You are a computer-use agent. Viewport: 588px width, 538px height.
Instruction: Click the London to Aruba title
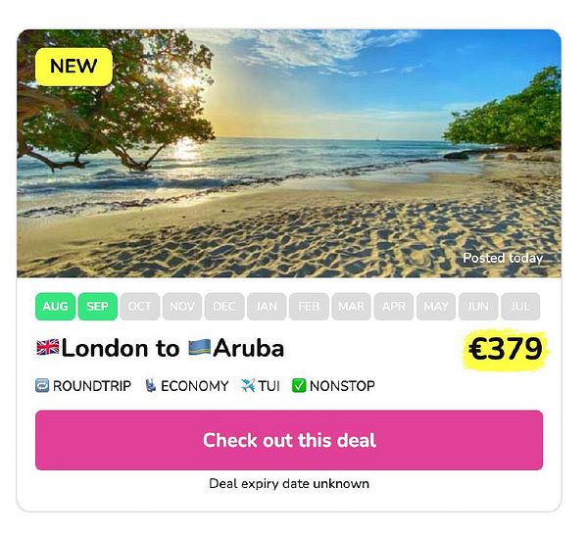pyautogui.click(x=161, y=348)
